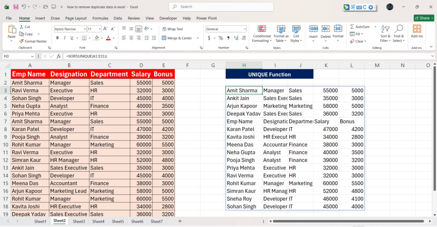Click the Save icon in title bar
Screen dimensions: 437x227
click(x=16, y=7)
